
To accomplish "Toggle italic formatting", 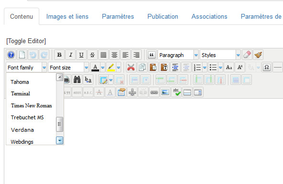I will [x=70, y=55].
